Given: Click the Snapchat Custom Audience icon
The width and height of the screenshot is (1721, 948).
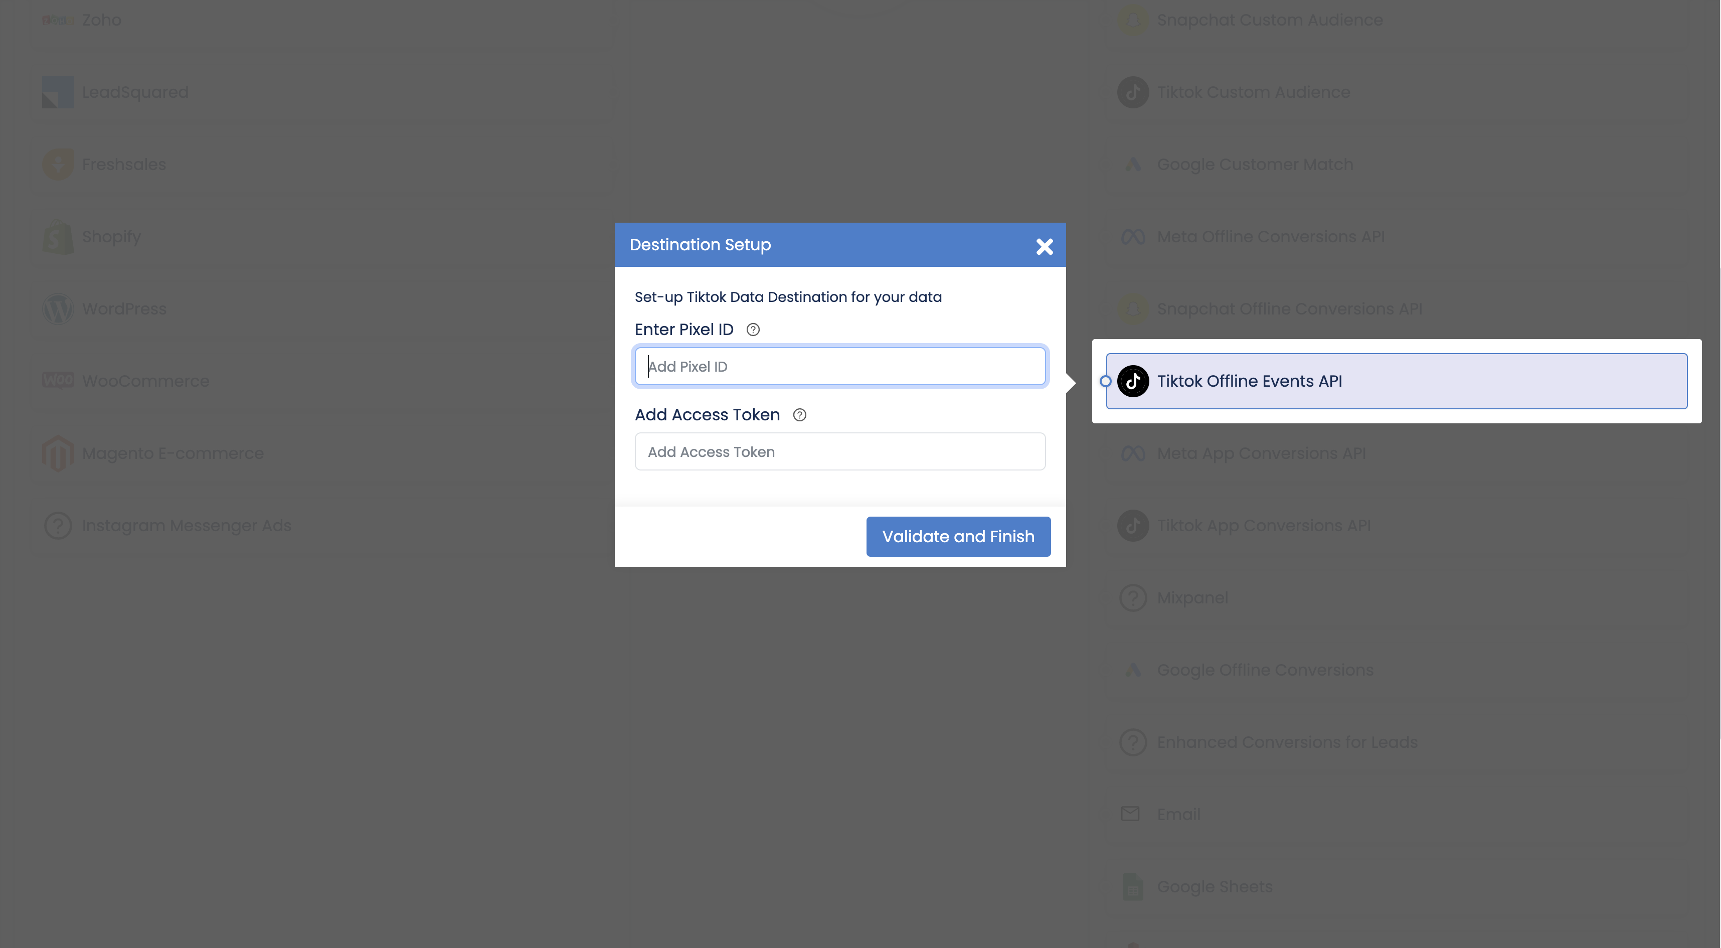Looking at the screenshot, I should [x=1133, y=20].
